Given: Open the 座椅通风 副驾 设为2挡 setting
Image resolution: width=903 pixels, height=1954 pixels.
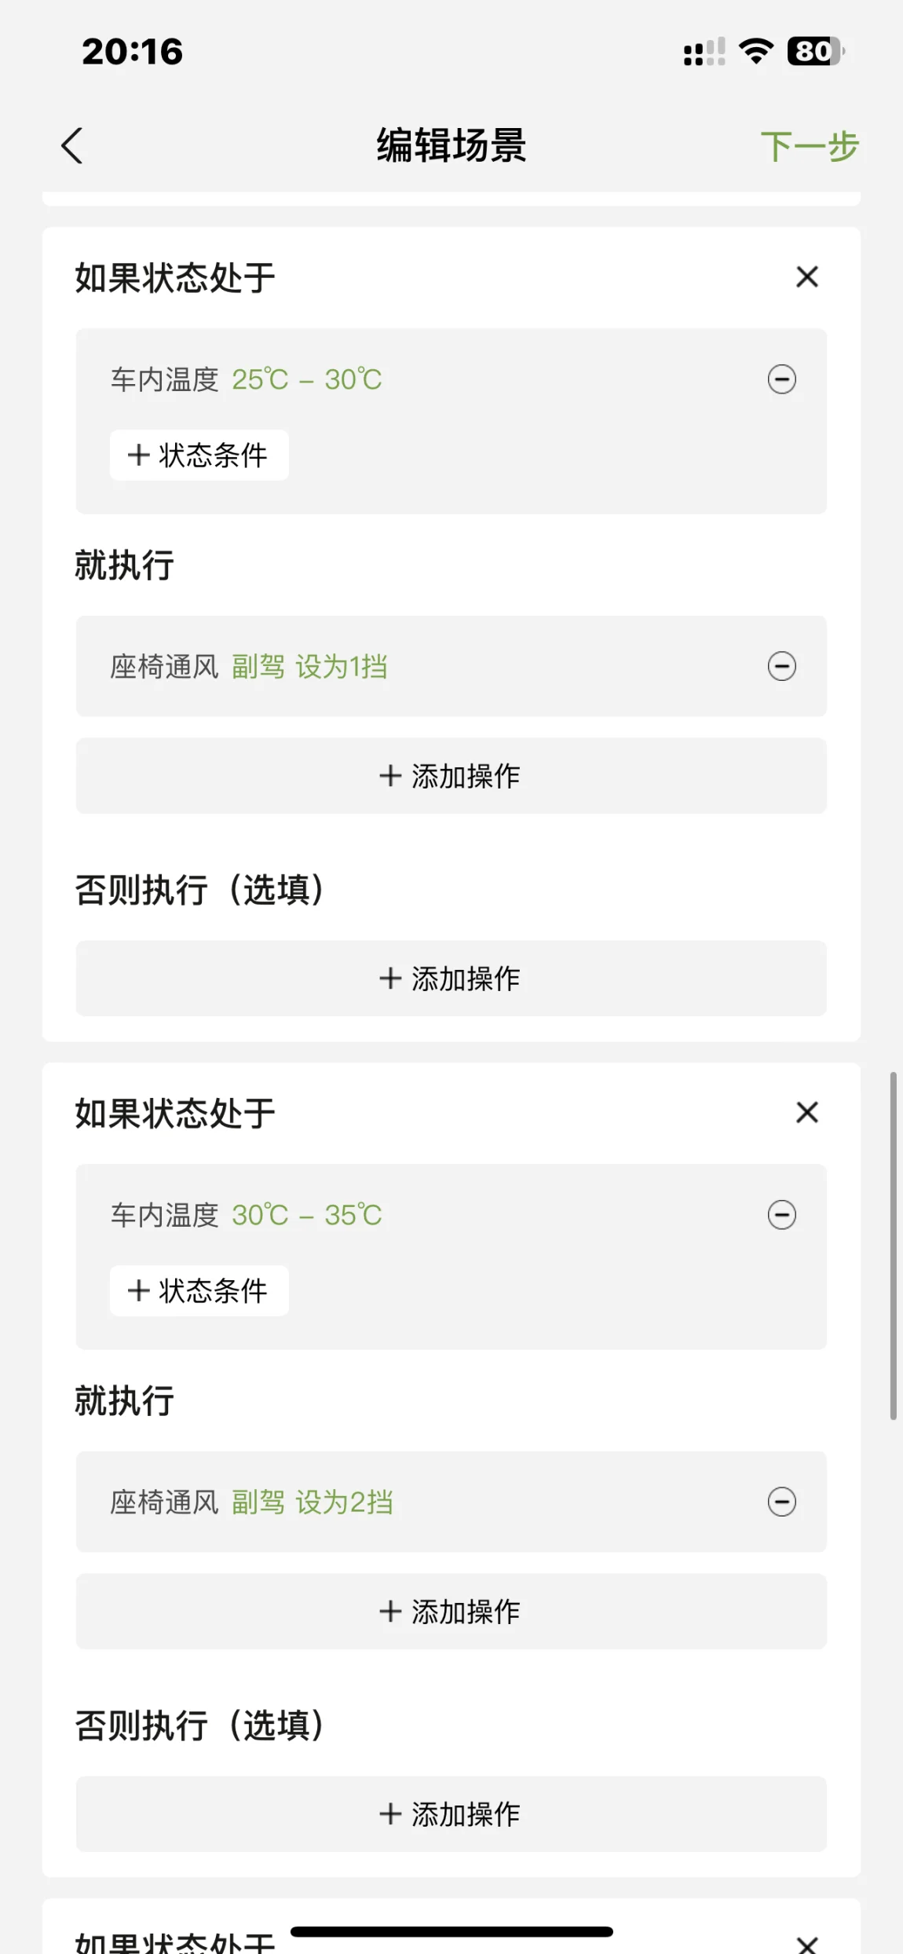Looking at the screenshot, I should point(312,1503).
